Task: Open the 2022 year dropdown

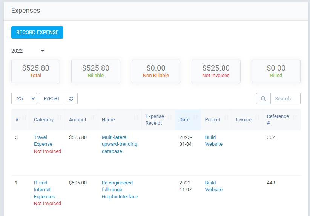Action: (28, 51)
